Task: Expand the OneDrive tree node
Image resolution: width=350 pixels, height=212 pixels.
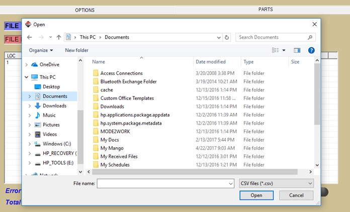Action: coord(27,65)
